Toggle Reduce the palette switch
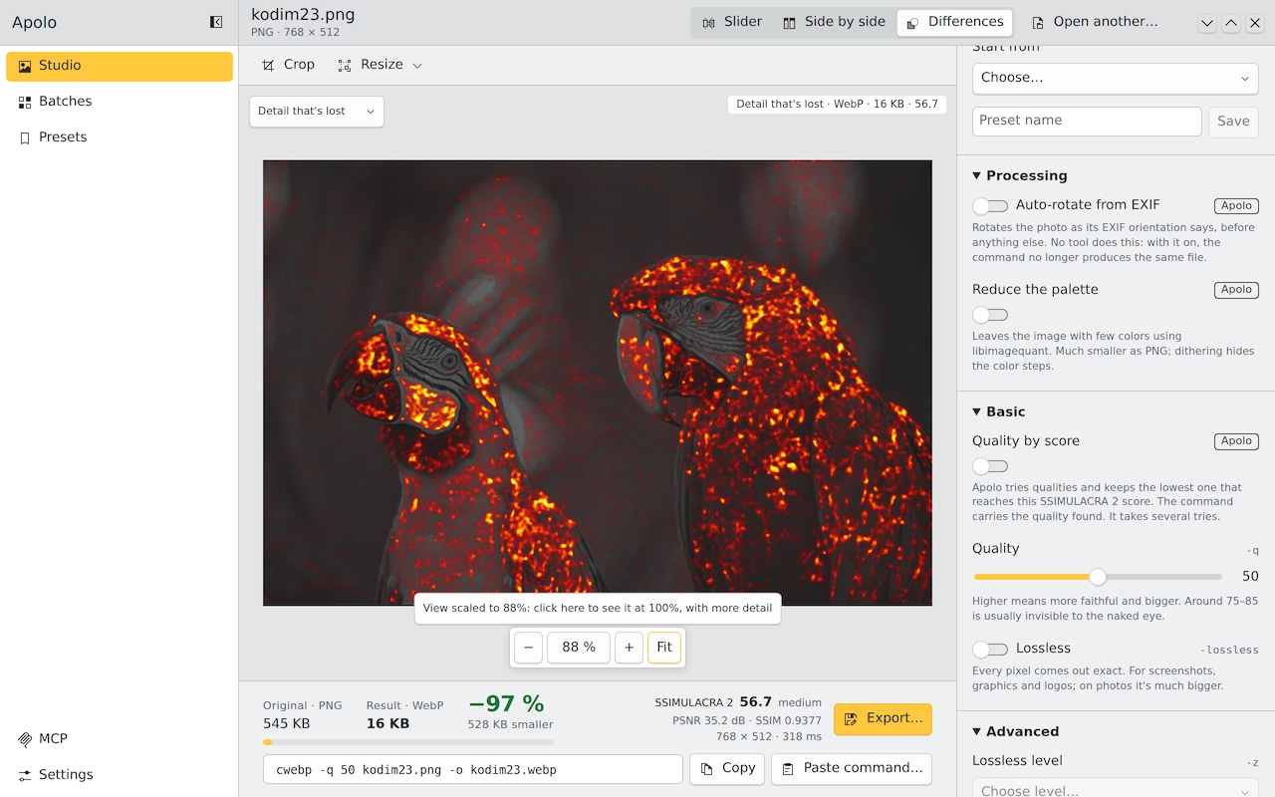The height and width of the screenshot is (797, 1275). [x=990, y=315]
